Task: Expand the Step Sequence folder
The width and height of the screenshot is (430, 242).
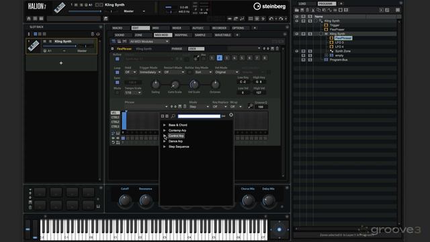Action: 165,147
